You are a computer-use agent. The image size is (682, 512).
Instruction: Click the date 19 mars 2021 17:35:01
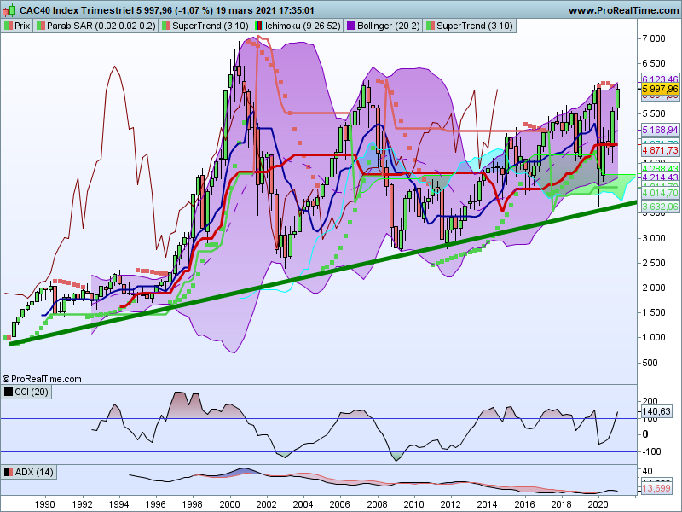tap(266, 10)
